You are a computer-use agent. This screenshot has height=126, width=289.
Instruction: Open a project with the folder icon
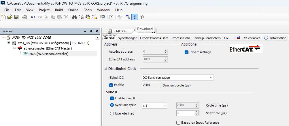(10, 17)
